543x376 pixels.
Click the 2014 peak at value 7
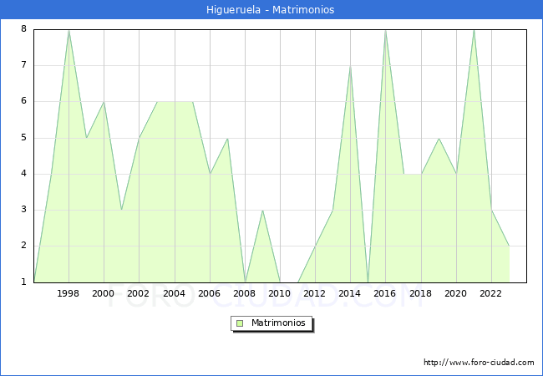[x=350, y=66]
